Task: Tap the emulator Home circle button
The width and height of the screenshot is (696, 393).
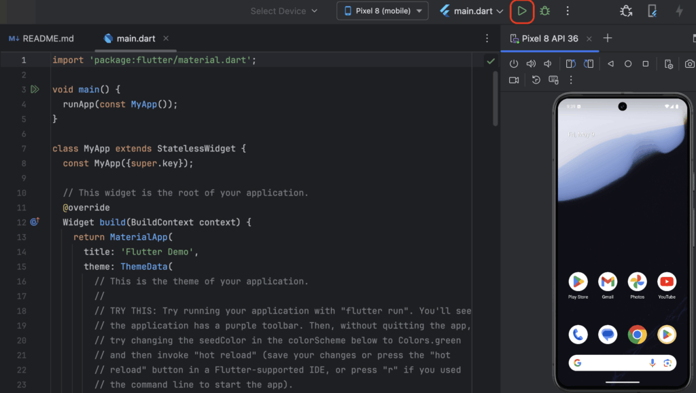Action: tap(627, 64)
